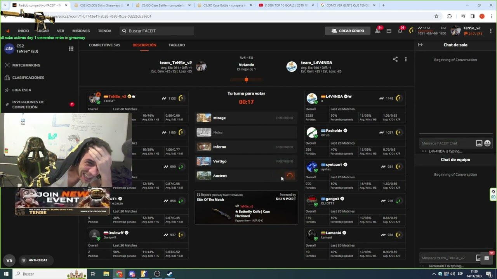This screenshot has width=497, height=279.
Task: Collapse the chat panel with arrow icon
Action: [x=420, y=45]
